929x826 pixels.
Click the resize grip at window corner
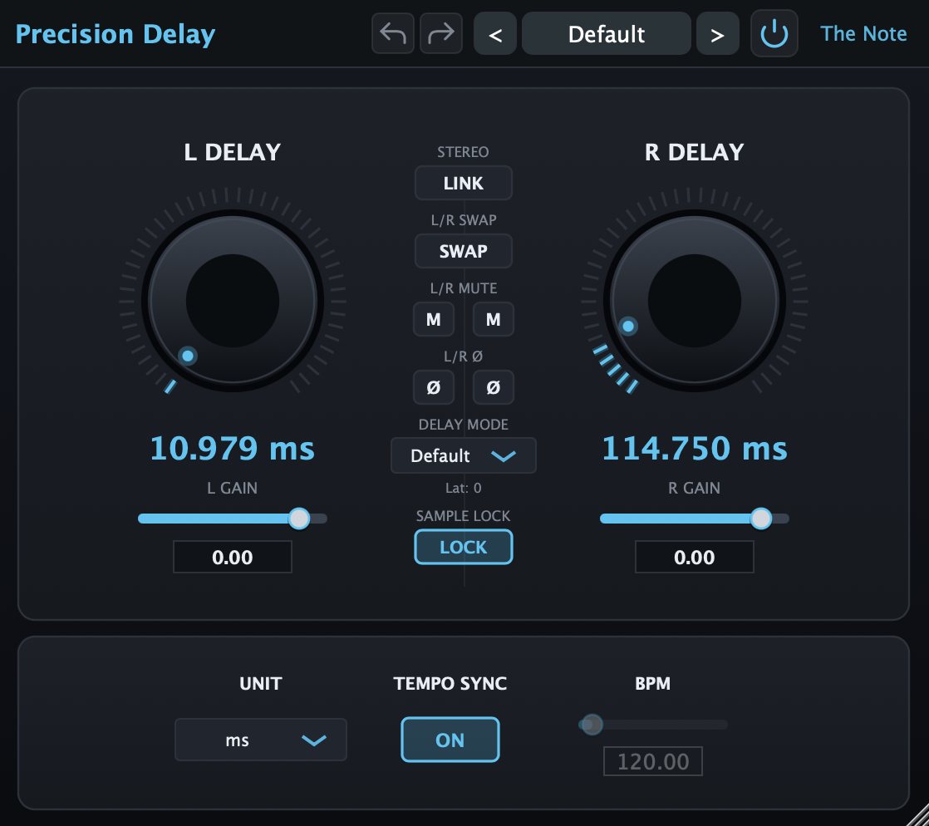pyautogui.click(x=918, y=816)
